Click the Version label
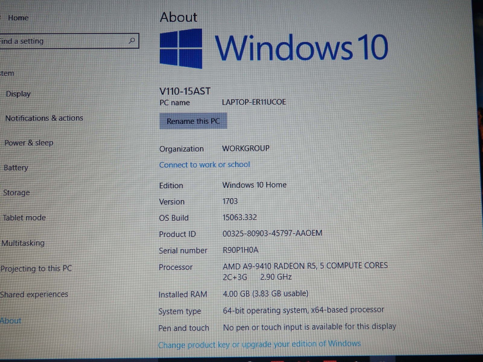The height and width of the screenshot is (362, 483). point(172,202)
